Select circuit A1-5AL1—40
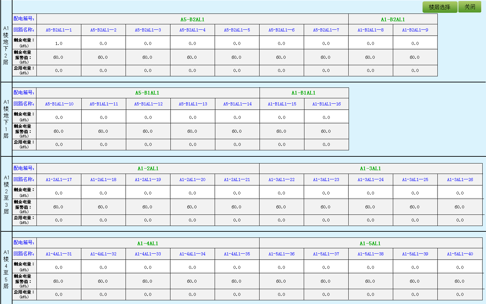This screenshot has height=304, width=486. 460,254
